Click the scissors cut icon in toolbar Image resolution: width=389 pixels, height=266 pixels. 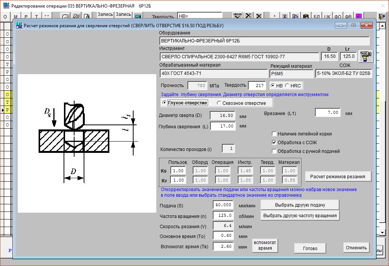(x=285, y=17)
